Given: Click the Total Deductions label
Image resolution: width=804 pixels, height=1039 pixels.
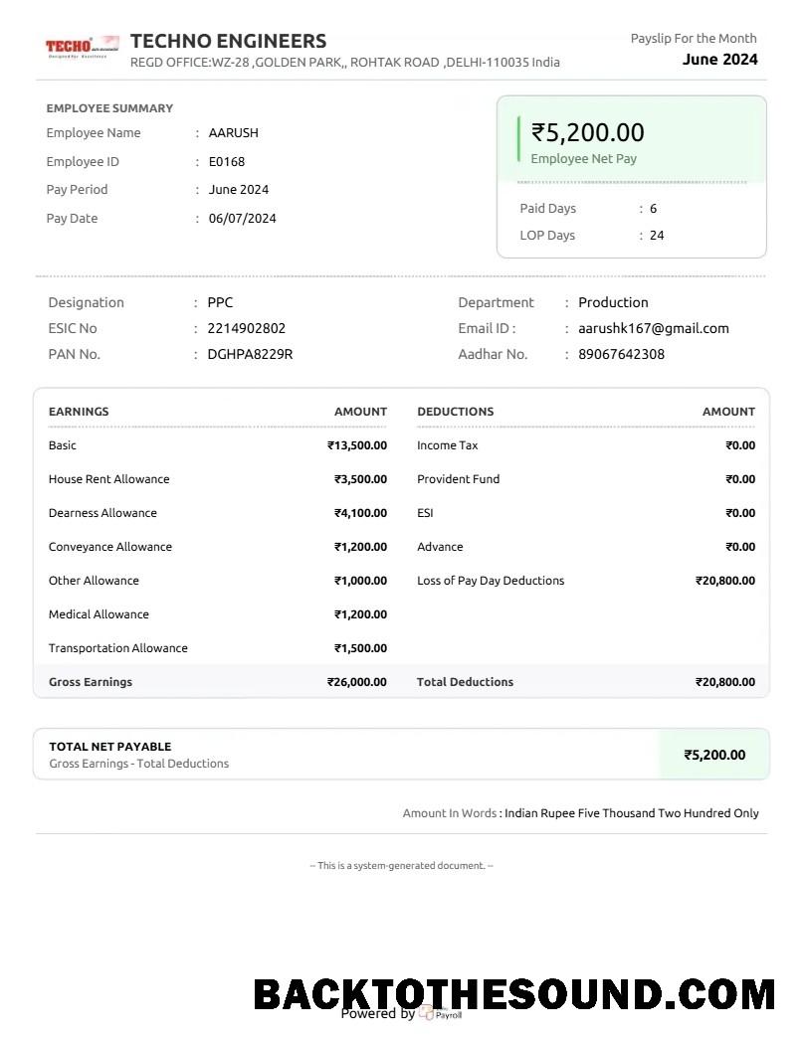Looking at the screenshot, I should pos(465,682).
